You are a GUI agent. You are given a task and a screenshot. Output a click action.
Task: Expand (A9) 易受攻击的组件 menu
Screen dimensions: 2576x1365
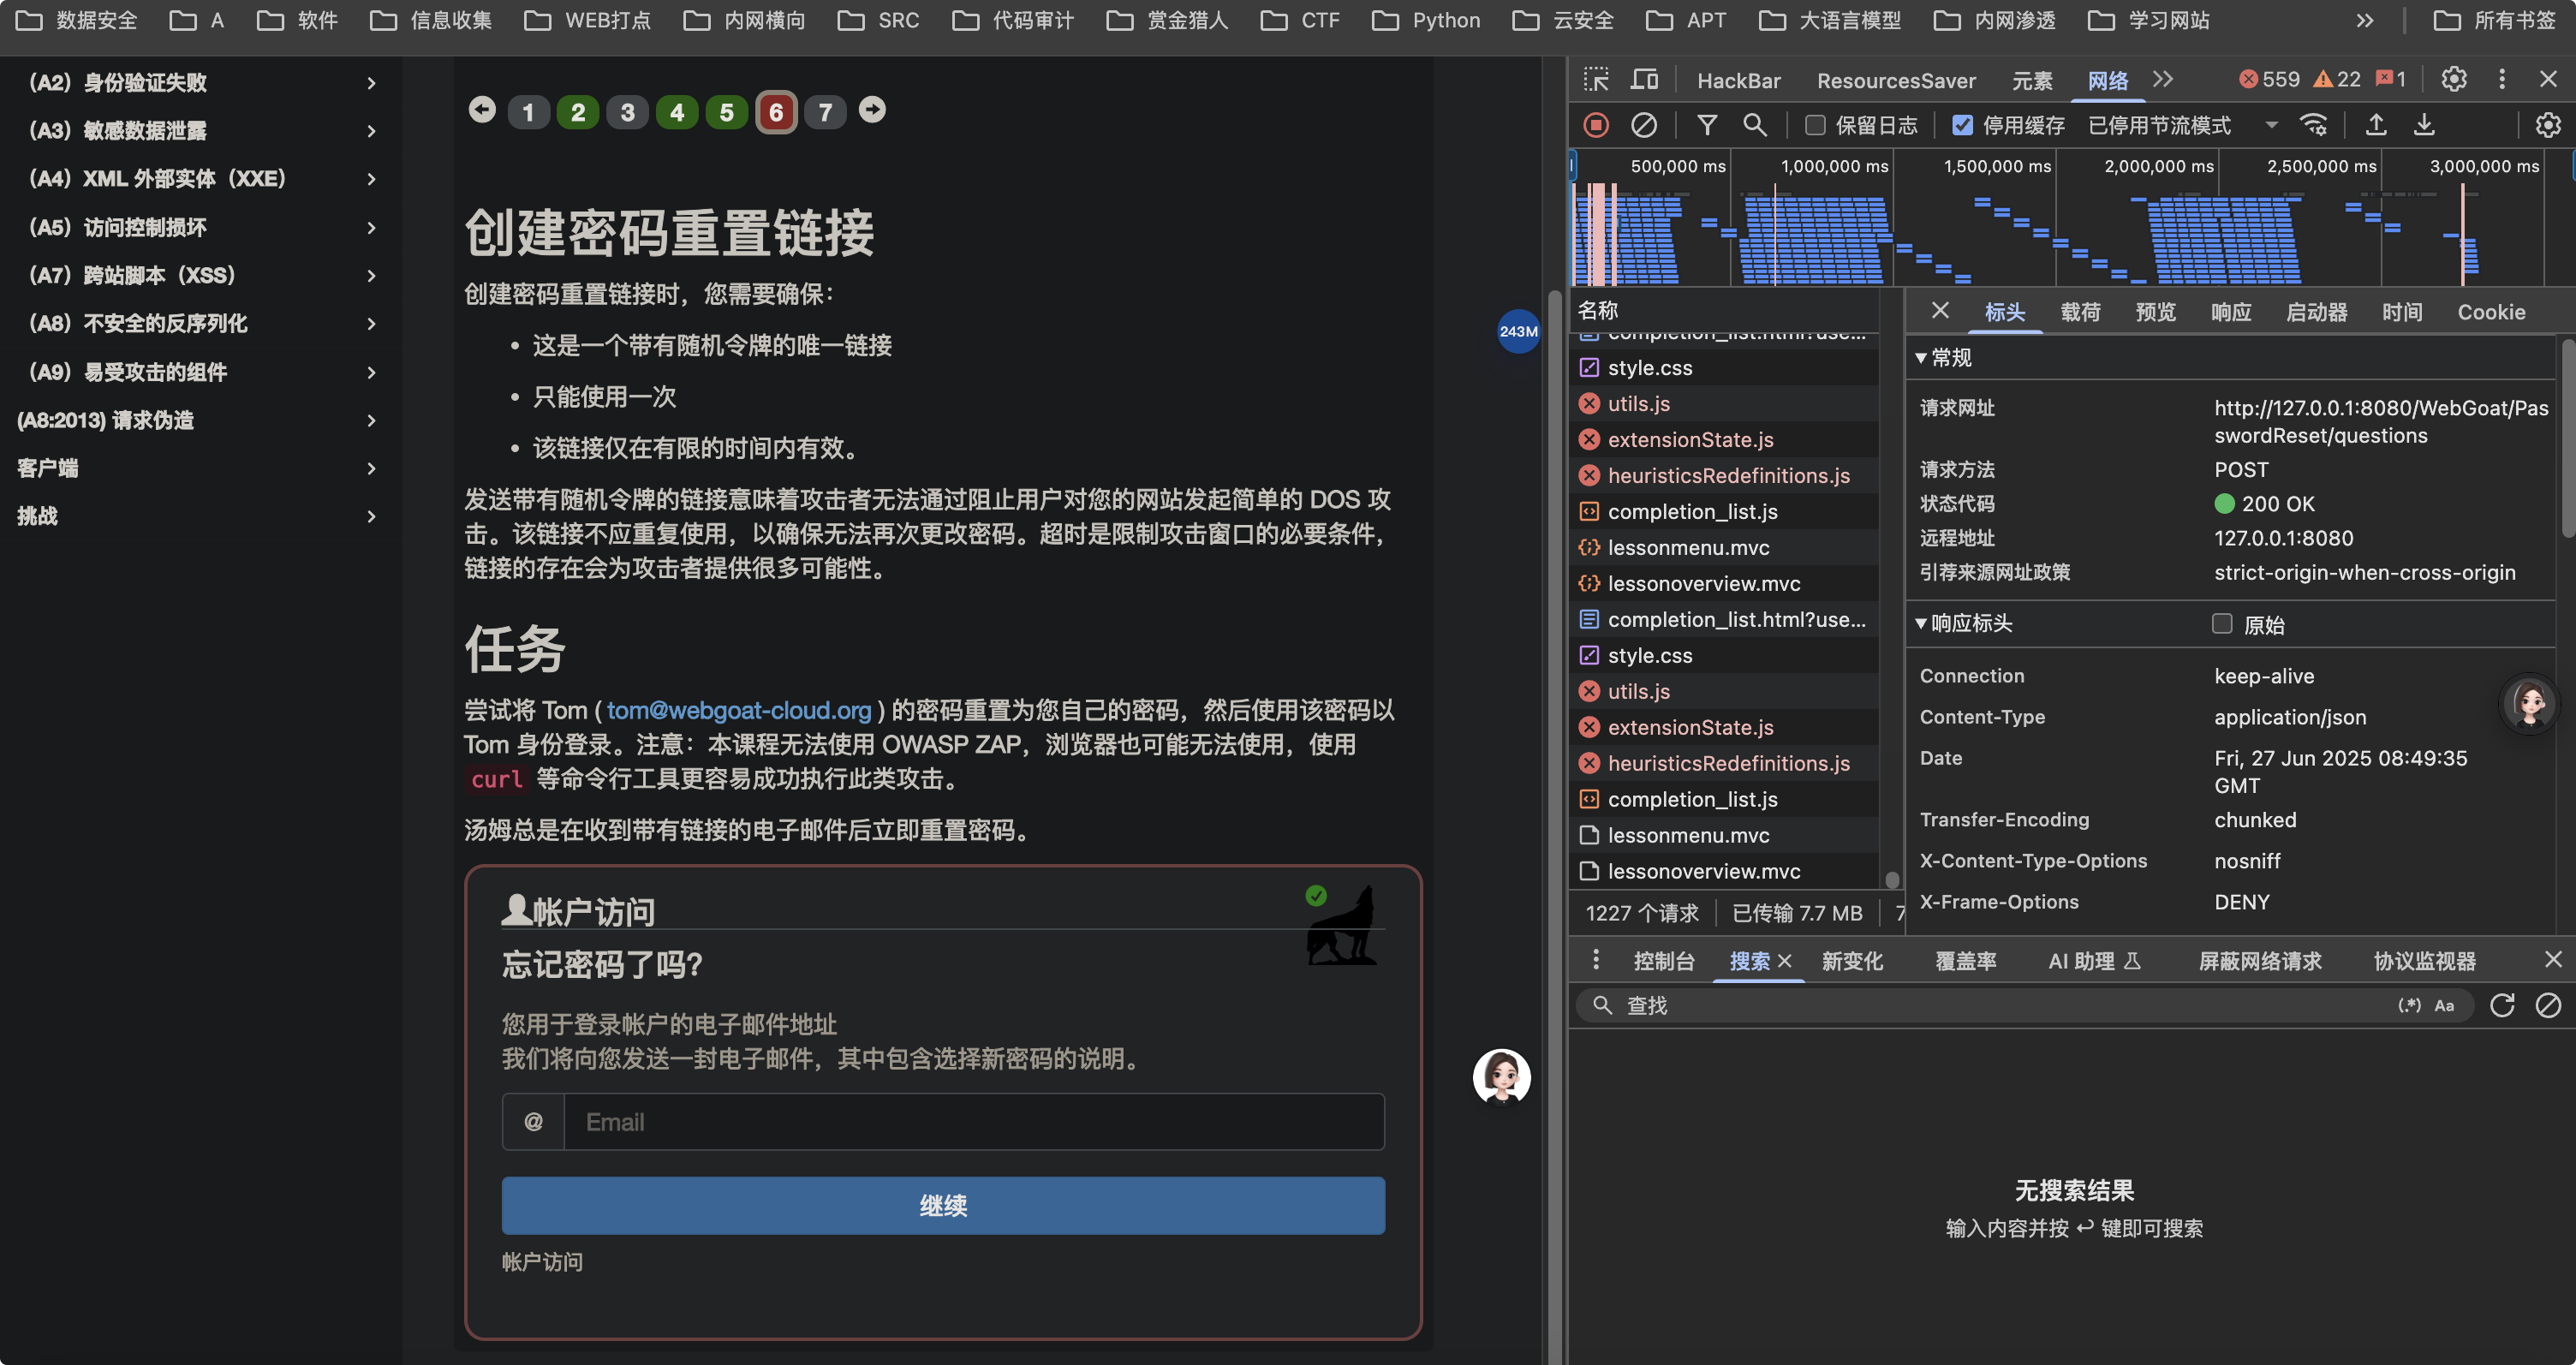click(x=201, y=373)
